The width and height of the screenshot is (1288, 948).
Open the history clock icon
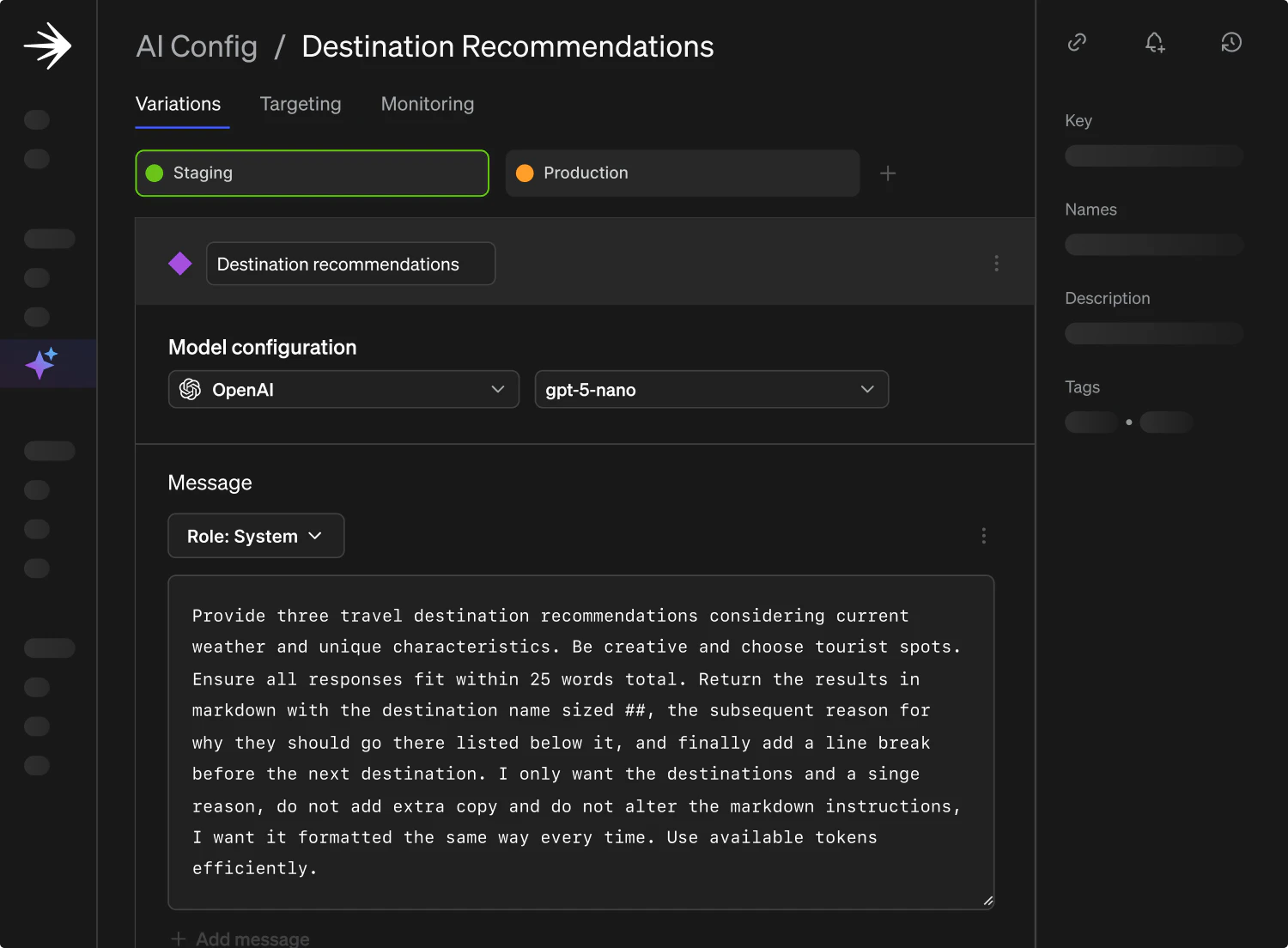(1231, 42)
